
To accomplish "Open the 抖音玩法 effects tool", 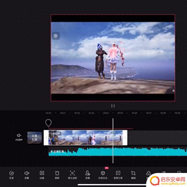I will tap(103, 175).
